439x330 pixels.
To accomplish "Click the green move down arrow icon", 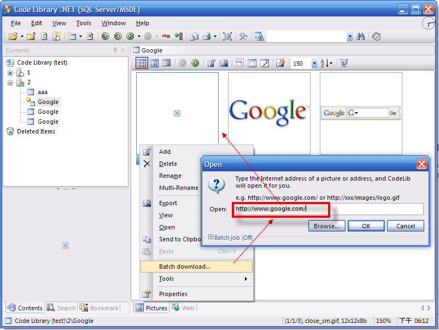I will click(118, 37).
